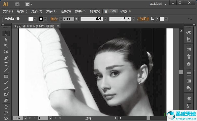Open the 效果(C) menu
Viewport: 197px width, 121px height.
[x=80, y=11]
